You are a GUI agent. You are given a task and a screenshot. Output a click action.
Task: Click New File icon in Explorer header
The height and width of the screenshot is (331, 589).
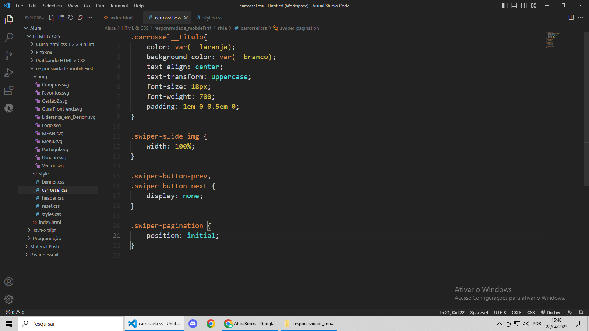(52, 18)
